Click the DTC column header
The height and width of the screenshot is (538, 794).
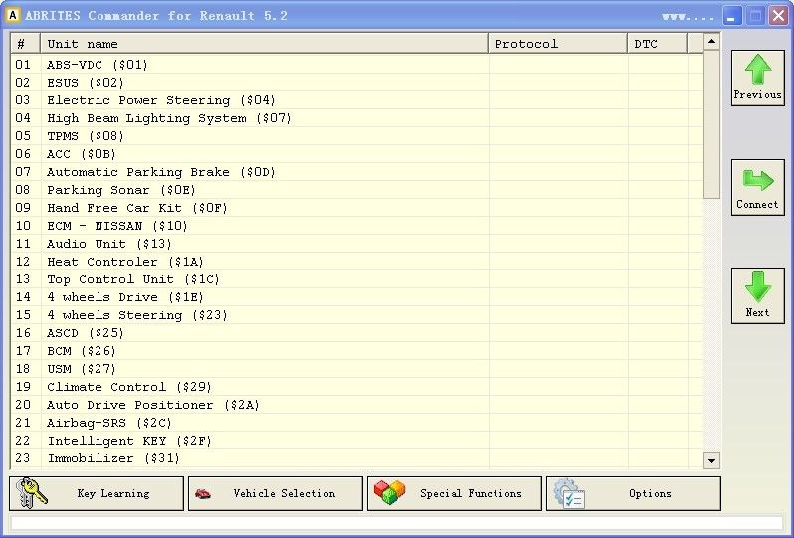pos(658,44)
